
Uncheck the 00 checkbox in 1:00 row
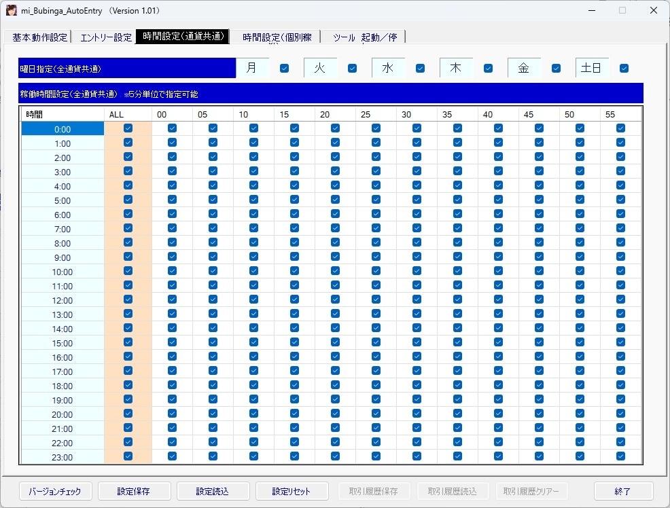click(x=172, y=143)
